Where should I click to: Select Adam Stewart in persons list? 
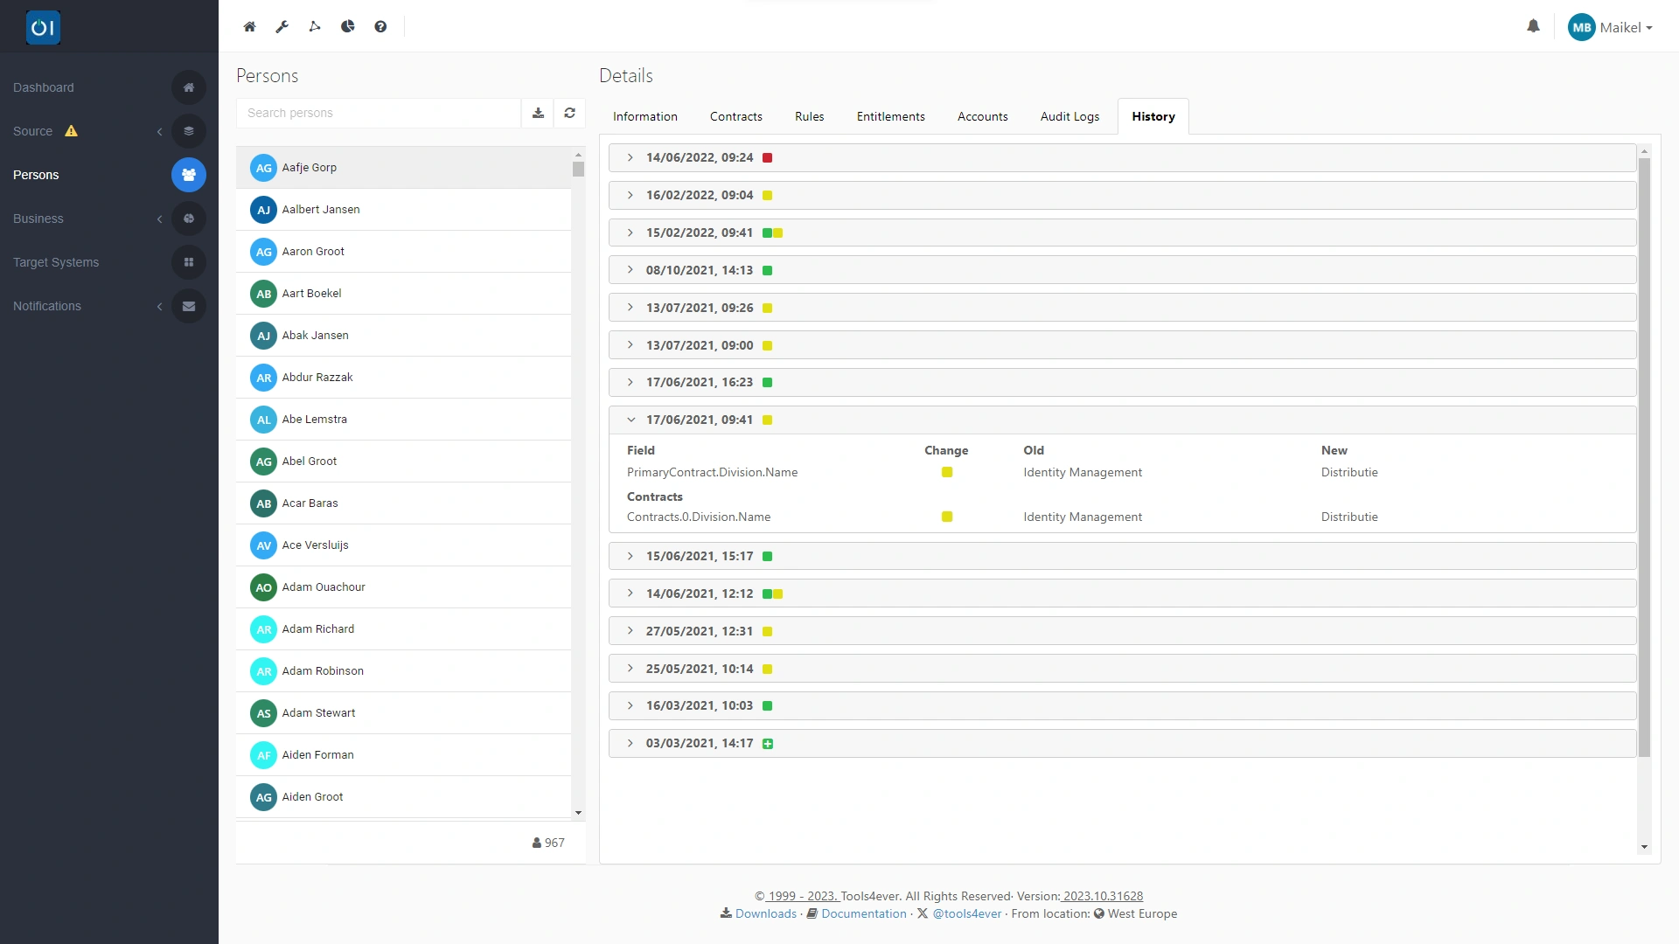coord(403,713)
